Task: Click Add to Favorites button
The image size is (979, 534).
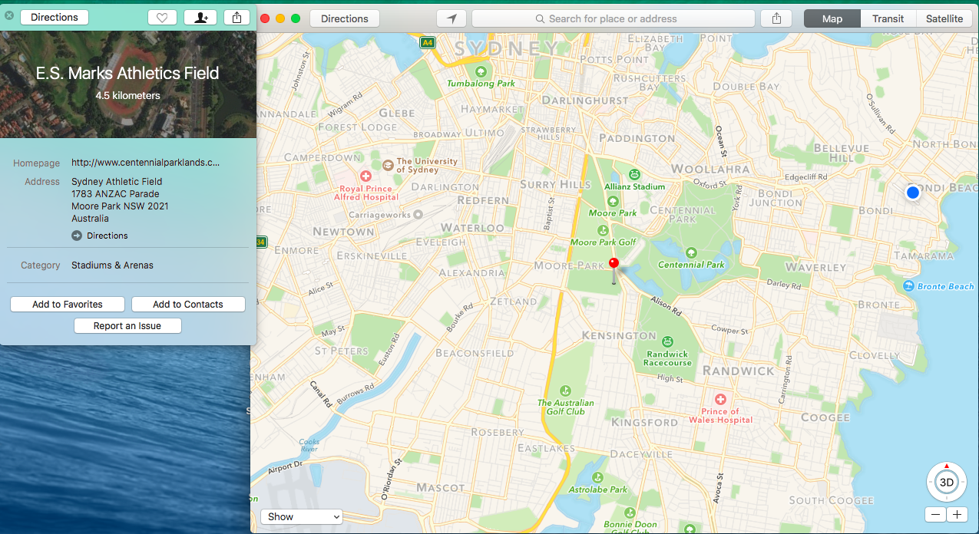Action: (x=68, y=305)
